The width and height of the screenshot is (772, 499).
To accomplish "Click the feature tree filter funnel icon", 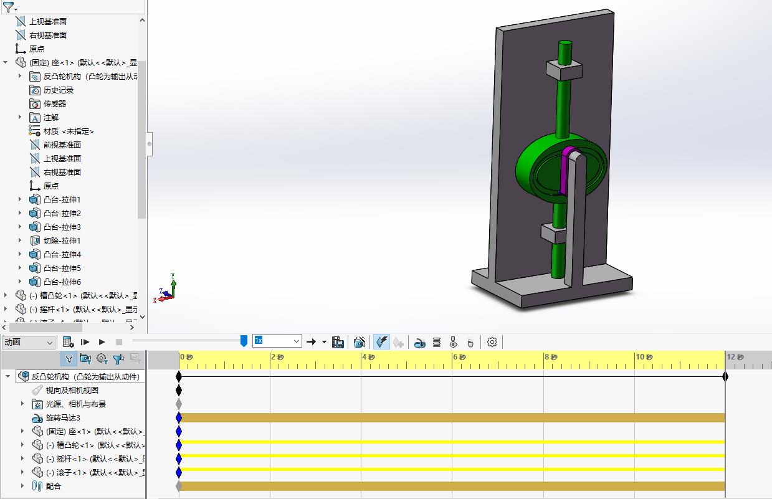I will 9,7.
